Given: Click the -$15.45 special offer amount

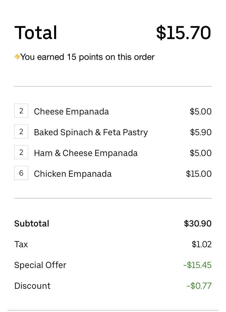Looking at the screenshot, I should [197, 265].
